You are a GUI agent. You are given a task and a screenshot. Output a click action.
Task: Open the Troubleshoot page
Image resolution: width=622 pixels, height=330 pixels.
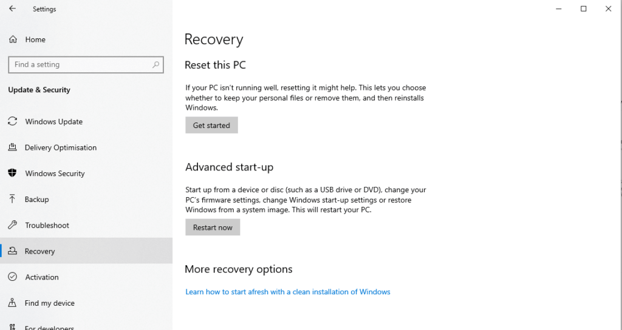86,225
